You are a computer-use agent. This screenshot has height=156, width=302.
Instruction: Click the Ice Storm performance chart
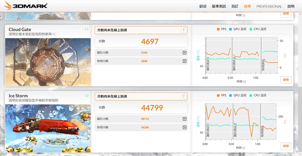click(241, 121)
